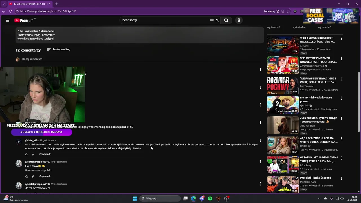Click 'Przetłumacz na polski' translate link
Screen dimensions: 361x203
[x=38, y=171]
